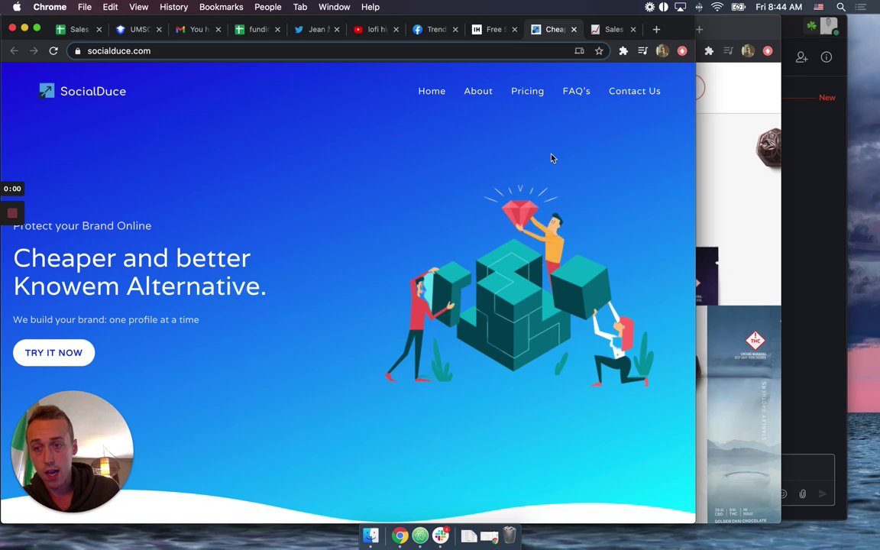Click the date and time in menu bar

tap(778, 7)
